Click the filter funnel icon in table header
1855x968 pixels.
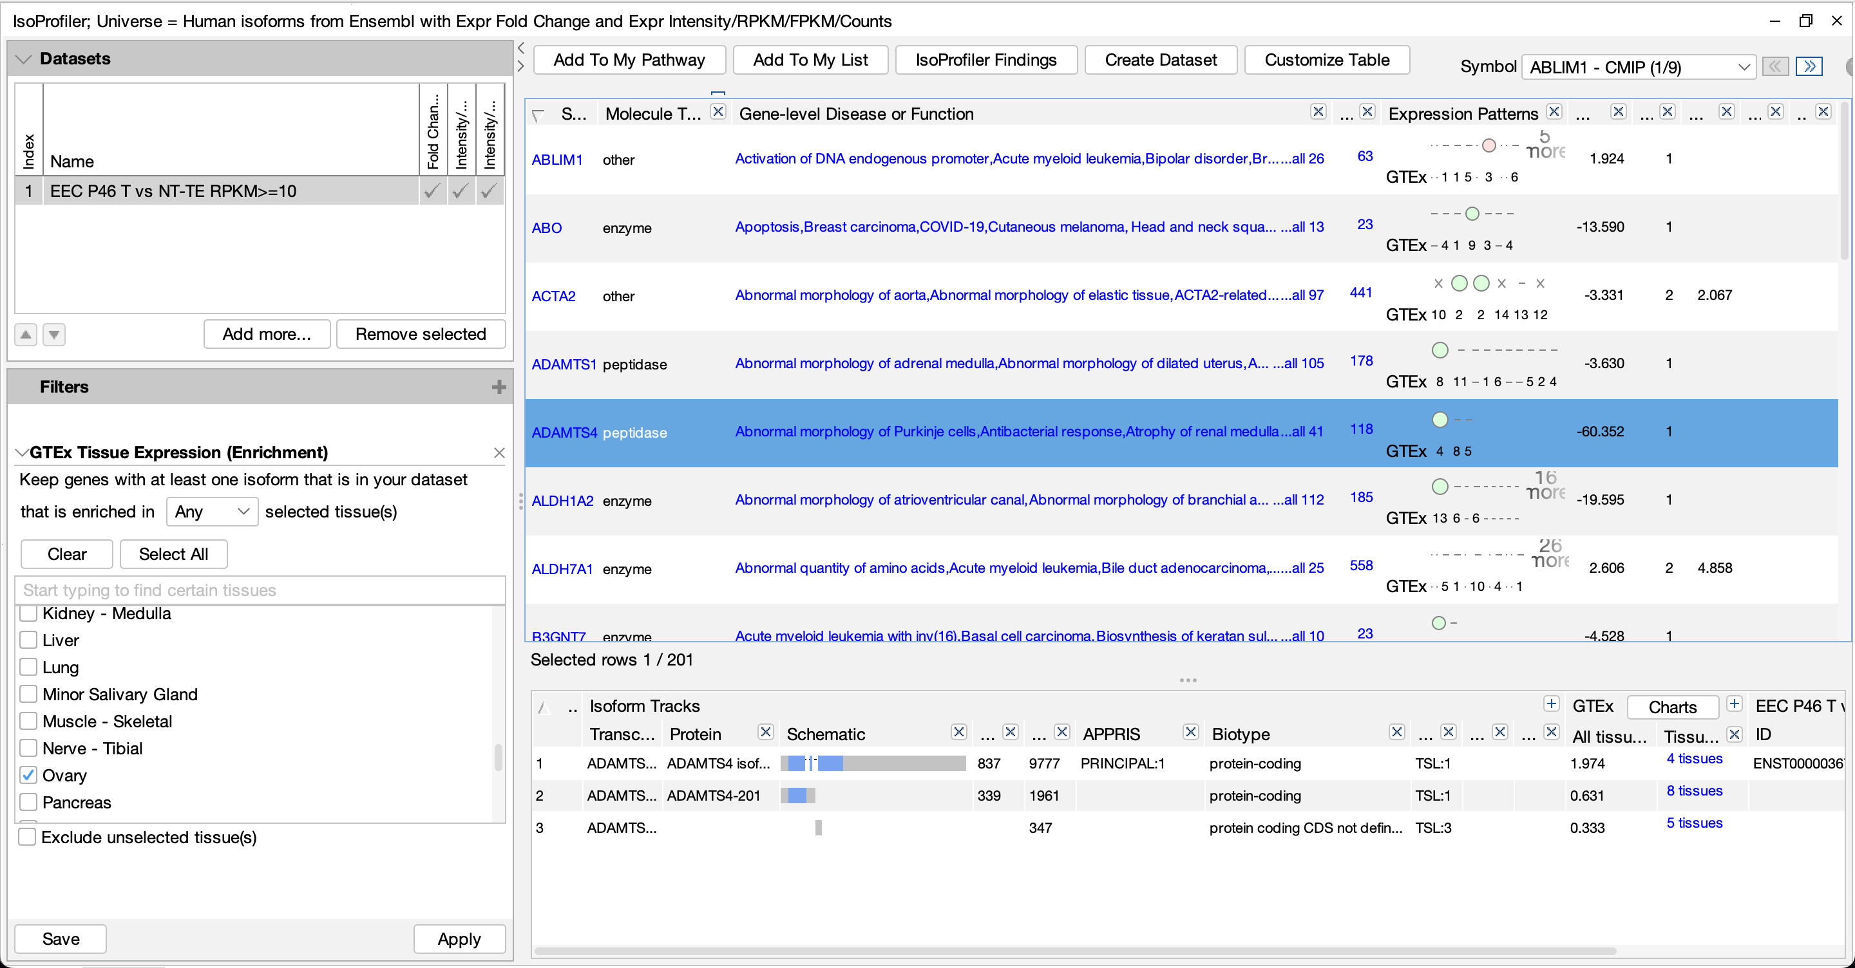click(x=538, y=115)
